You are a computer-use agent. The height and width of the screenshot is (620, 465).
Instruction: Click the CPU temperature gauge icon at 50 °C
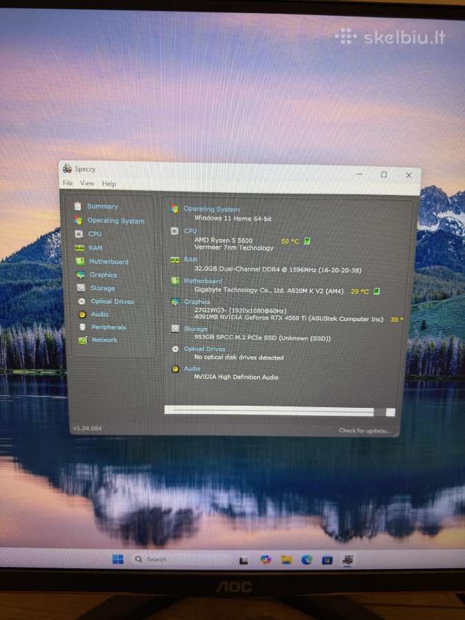307,241
